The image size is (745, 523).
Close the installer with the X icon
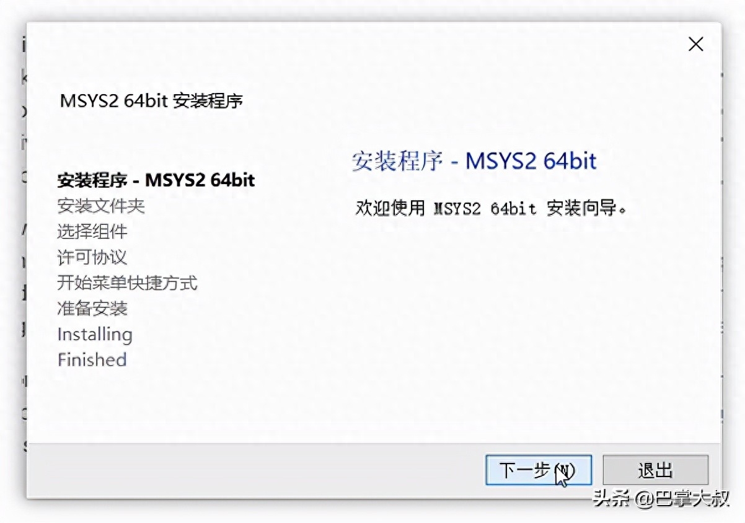coord(696,44)
